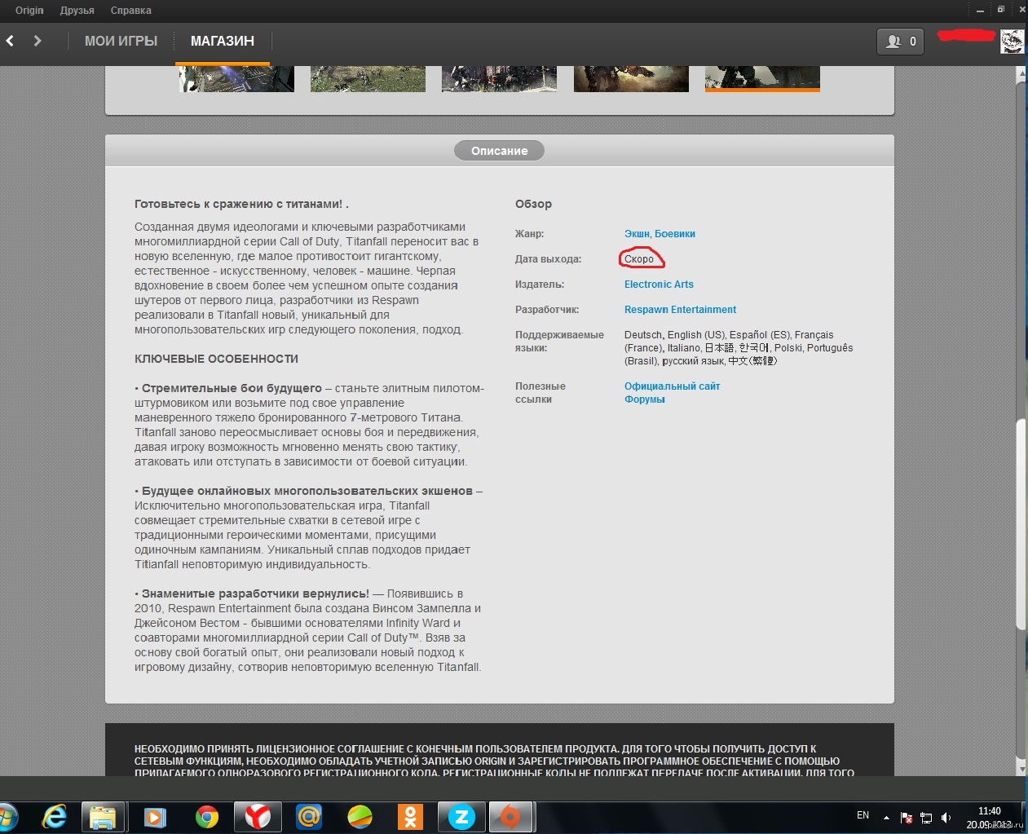Open the Electronic Arts publisher link
This screenshot has height=834, width=1028.
tap(659, 285)
